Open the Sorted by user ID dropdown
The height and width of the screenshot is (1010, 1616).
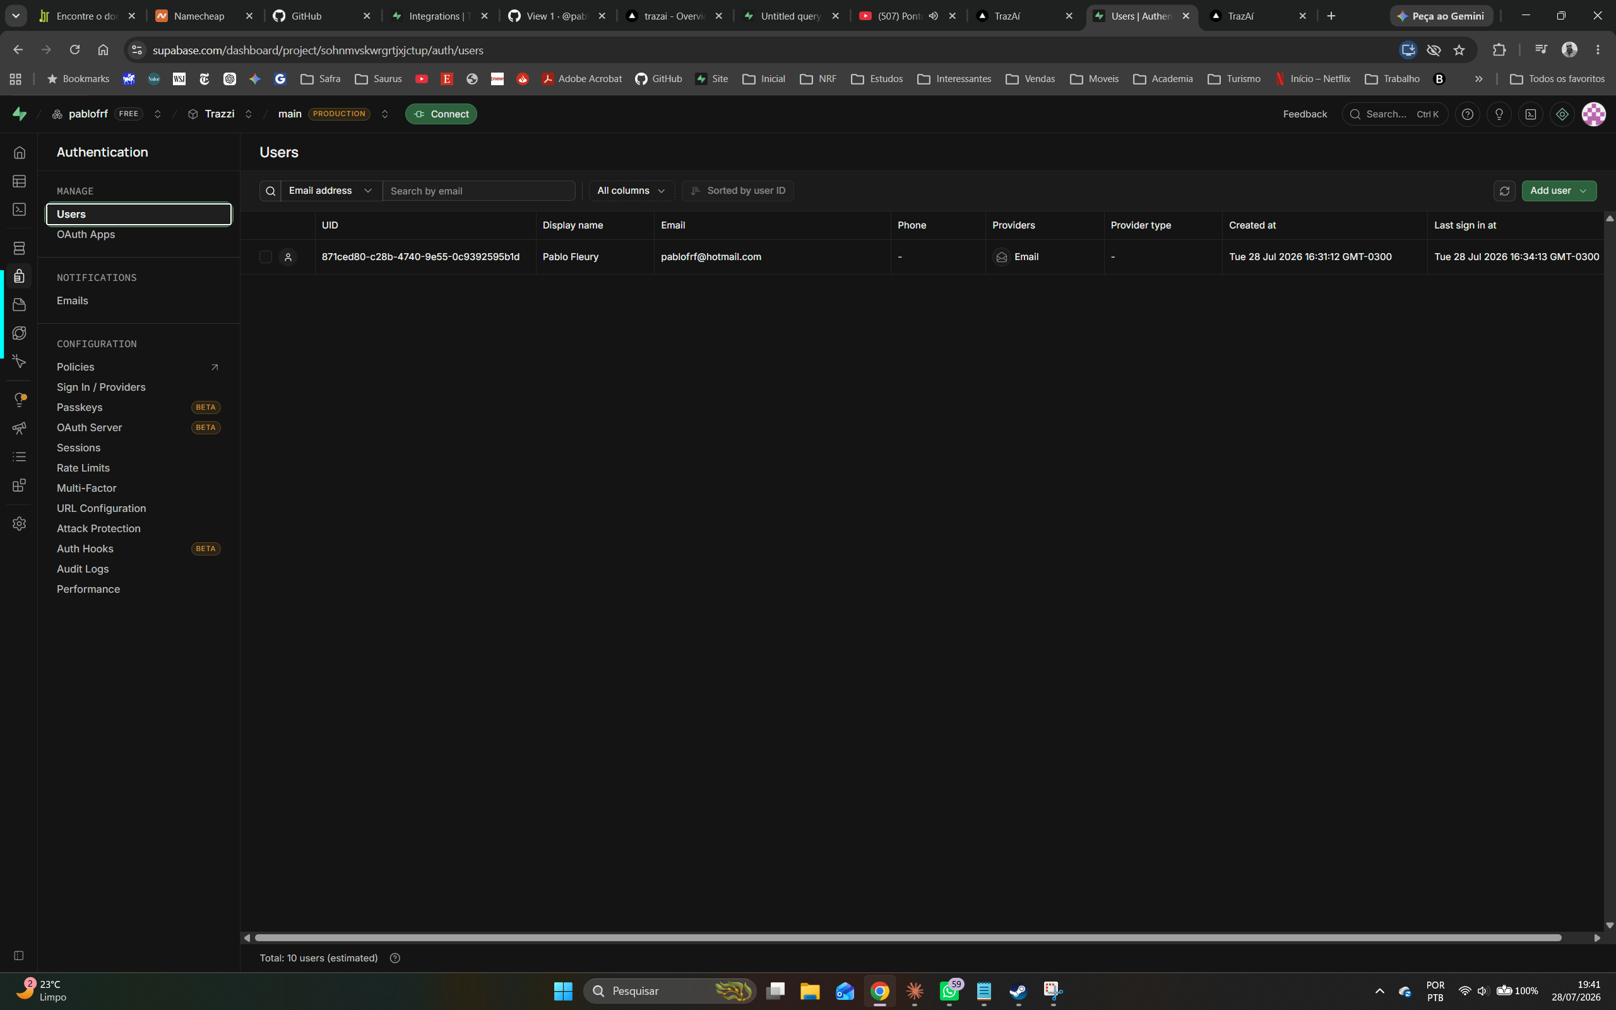[x=737, y=191]
